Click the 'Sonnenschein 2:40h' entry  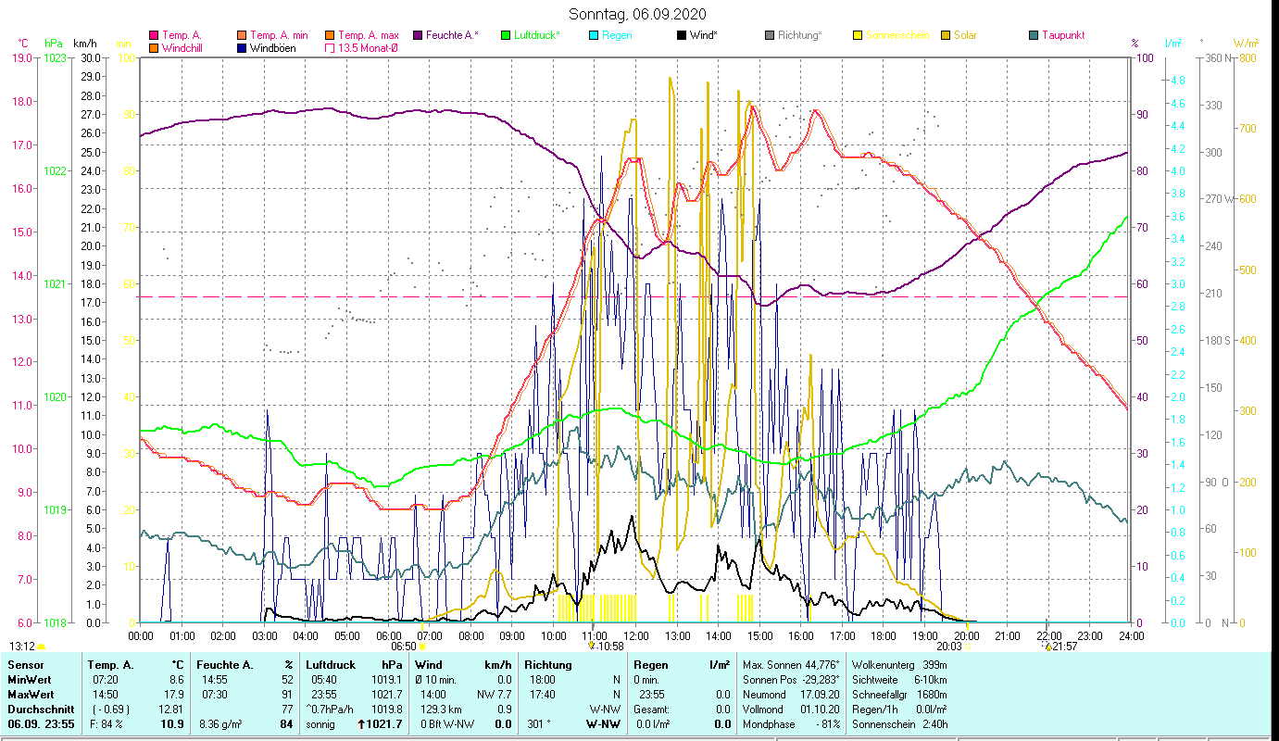898,724
